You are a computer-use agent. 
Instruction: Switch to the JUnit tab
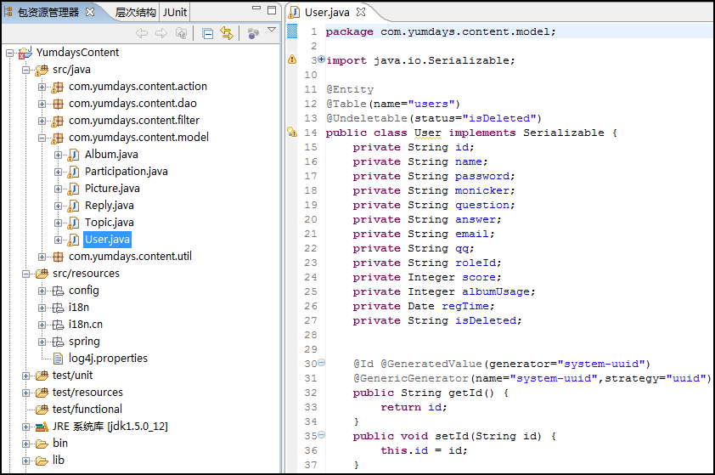coord(175,12)
